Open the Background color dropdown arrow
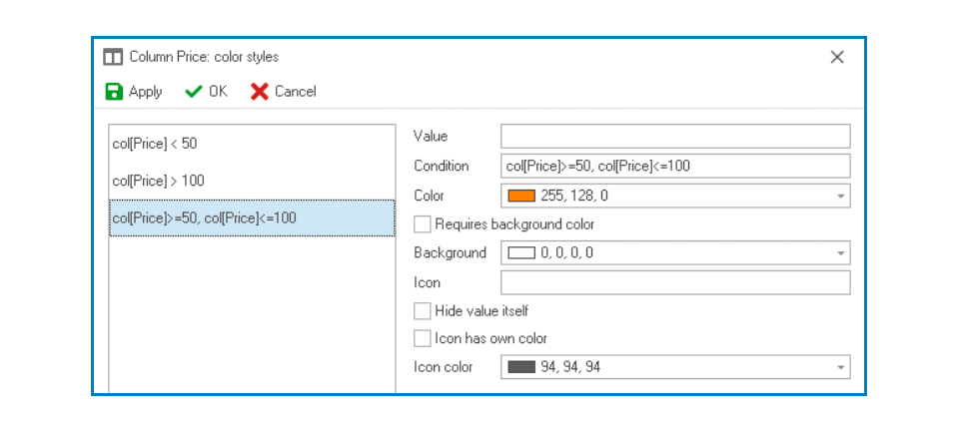 841,253
